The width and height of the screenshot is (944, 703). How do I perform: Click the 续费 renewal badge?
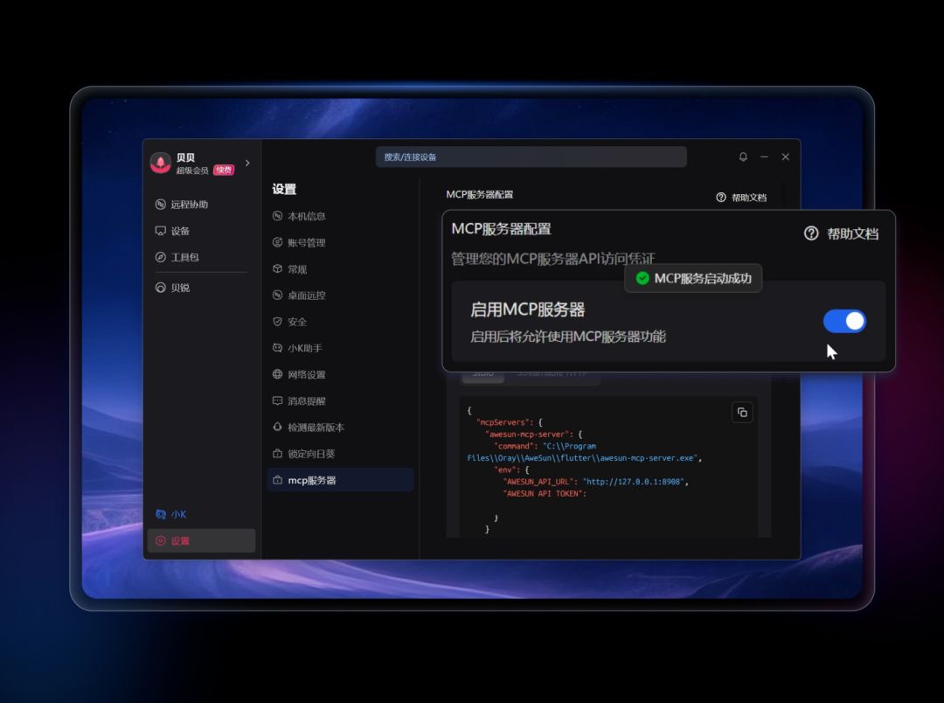point(224,170)
